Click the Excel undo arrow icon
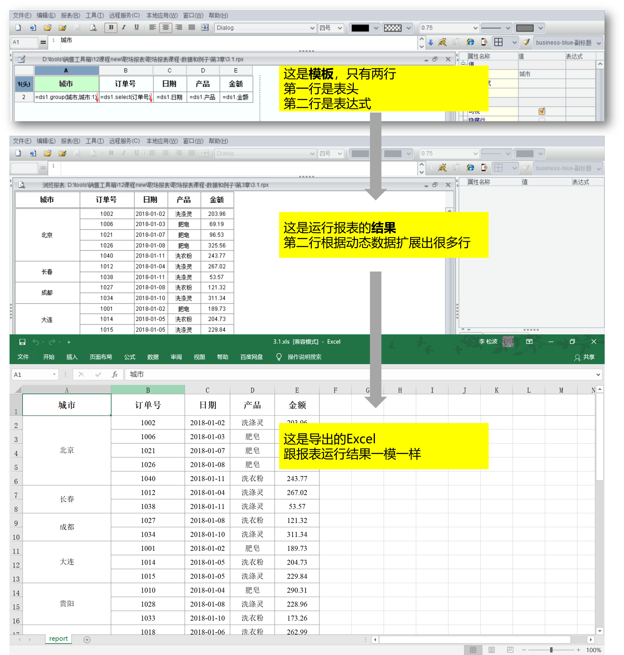 pyautogui.click(x=36, y=342)
